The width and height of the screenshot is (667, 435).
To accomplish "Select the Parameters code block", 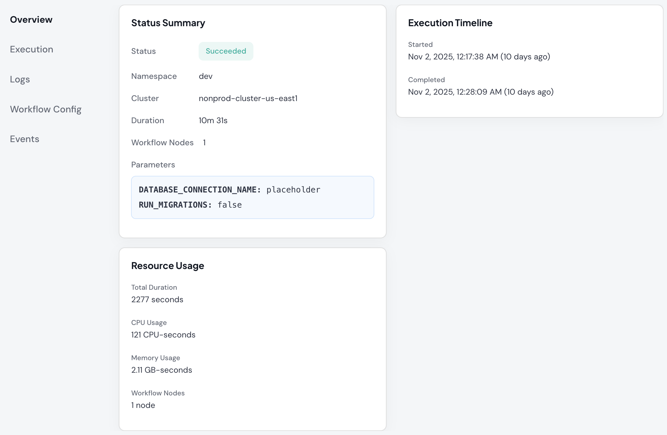I will [x=252, y=197].
